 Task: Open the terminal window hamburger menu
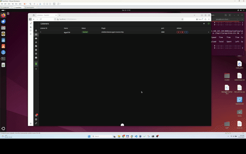[x=230, y=15]
